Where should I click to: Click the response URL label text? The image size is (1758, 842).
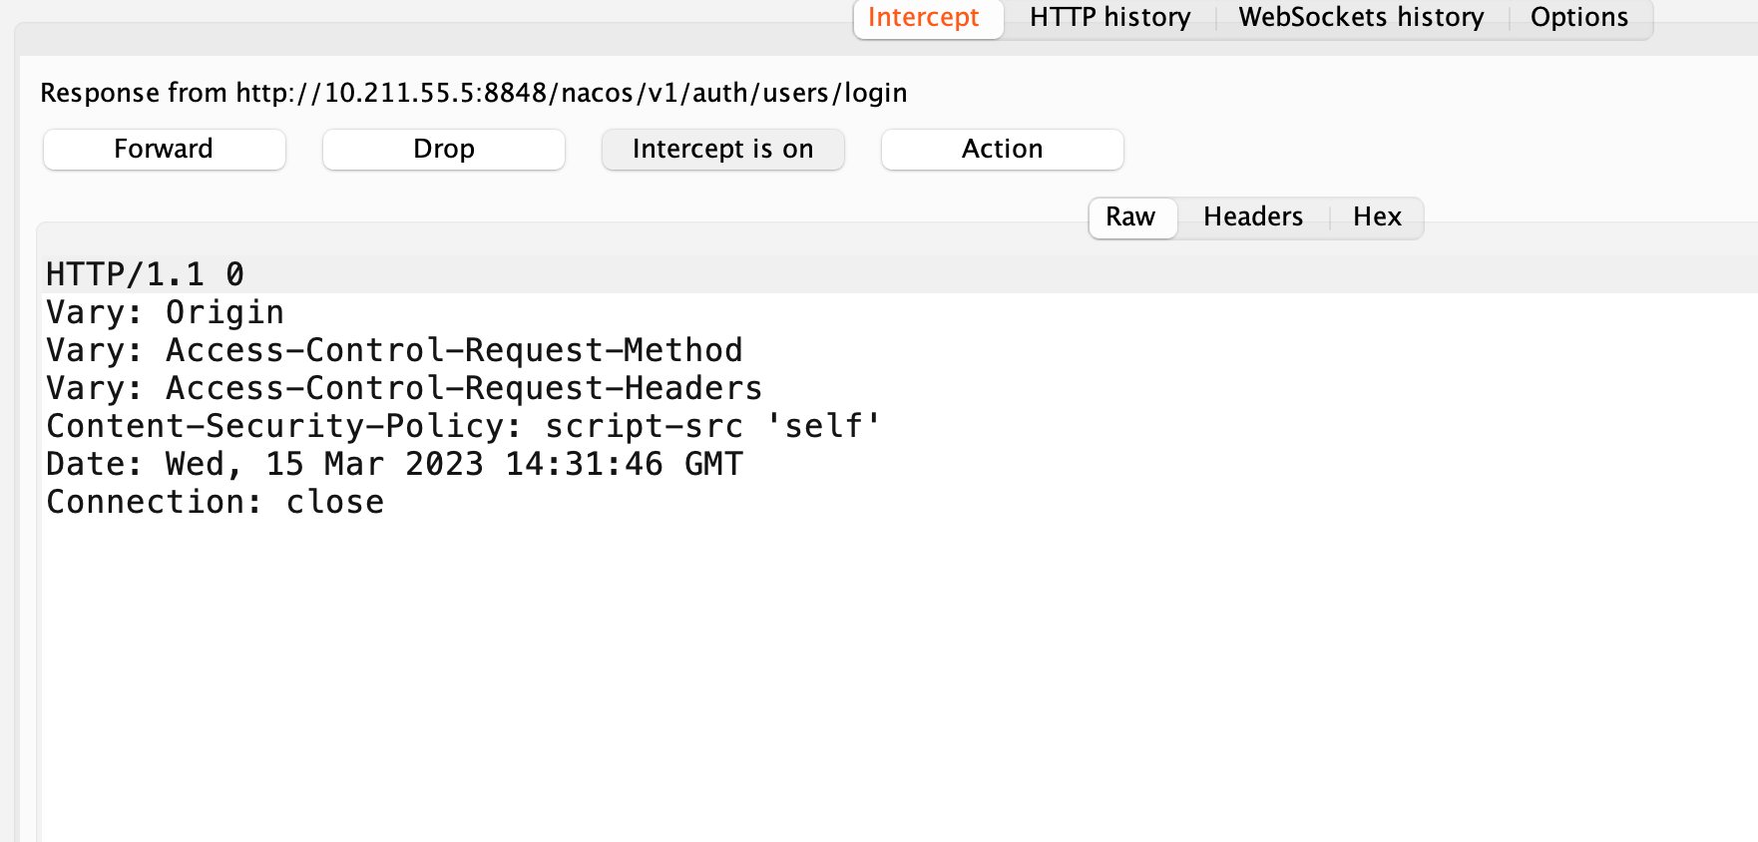tap(474, 93)
